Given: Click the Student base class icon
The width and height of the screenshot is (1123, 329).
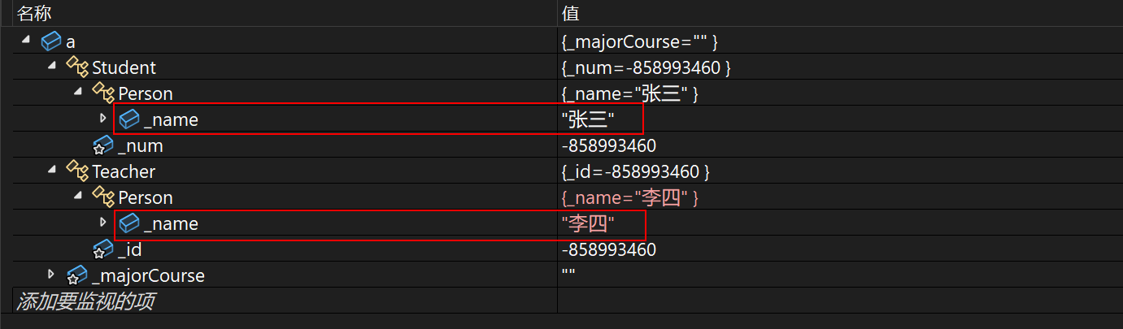Looking at the screenshot, I should click(77, 67).
